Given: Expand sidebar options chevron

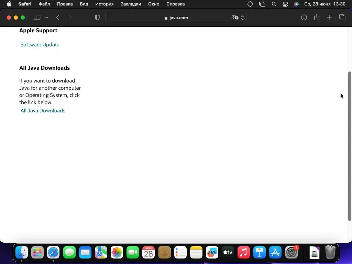Looking at the screenshot, I should click(47, 18).
